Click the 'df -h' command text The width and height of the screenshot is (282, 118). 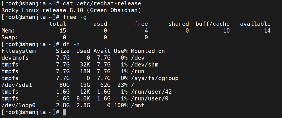pyautogui.click(x=68, y=44)
